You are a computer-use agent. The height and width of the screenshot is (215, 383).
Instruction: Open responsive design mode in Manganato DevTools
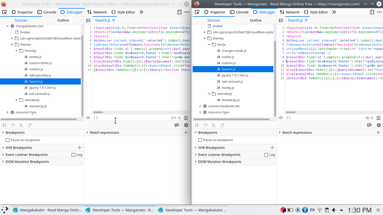pyautogui.click(x=372, y=12)
